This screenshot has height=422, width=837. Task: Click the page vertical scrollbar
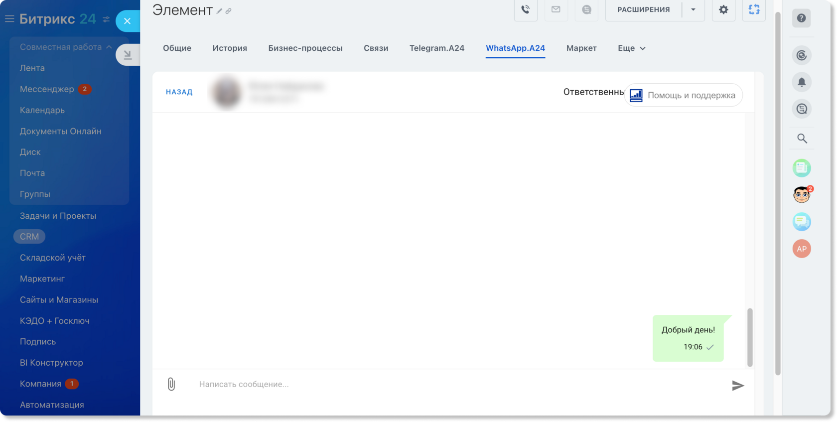(778, 194)
